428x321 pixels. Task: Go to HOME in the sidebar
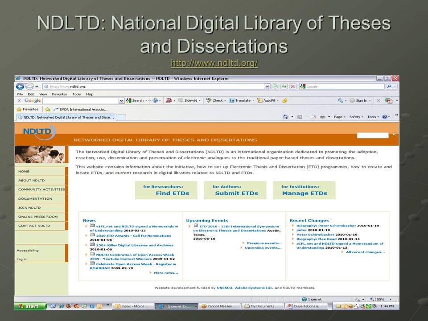(x=40, y=171)
